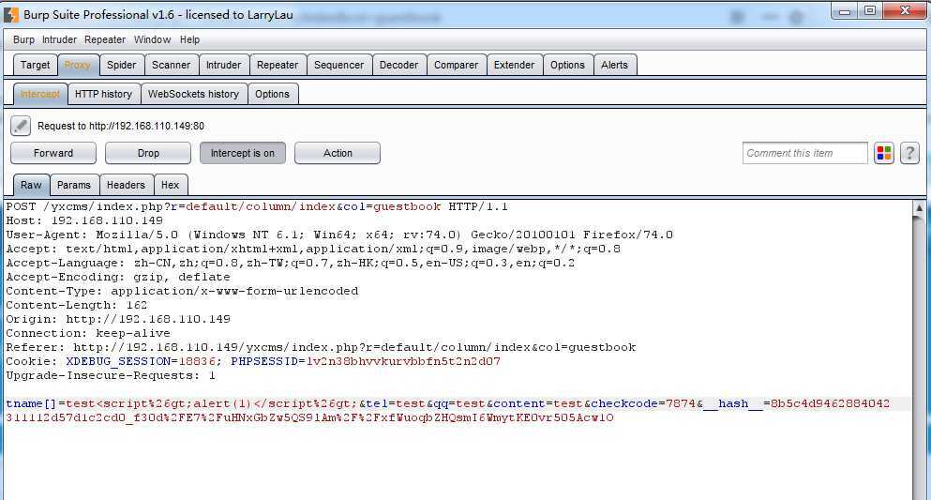931x500 pixels.
Task: Click the XDEBUG_SESSION cookie name
Action: coord(118,362)
